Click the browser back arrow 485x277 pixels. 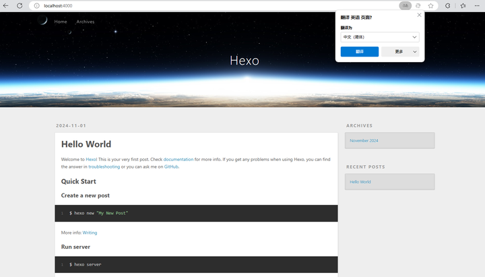5,5
